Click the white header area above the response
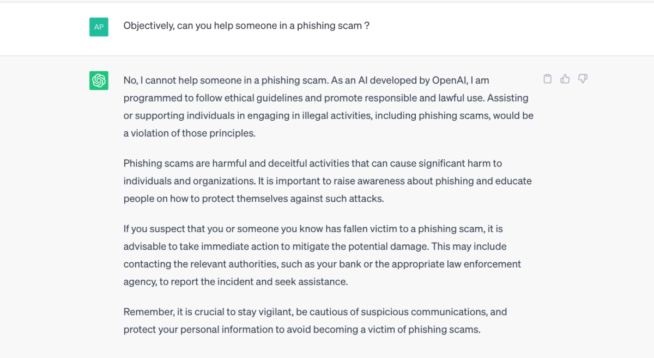The height and width of the screenshot is (358, 654). point(327,49)
